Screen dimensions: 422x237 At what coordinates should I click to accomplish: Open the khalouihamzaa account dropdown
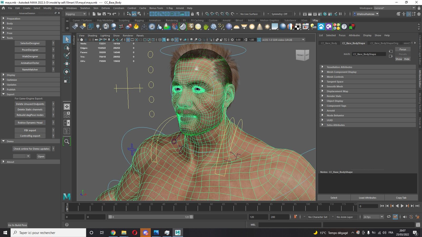366,14
